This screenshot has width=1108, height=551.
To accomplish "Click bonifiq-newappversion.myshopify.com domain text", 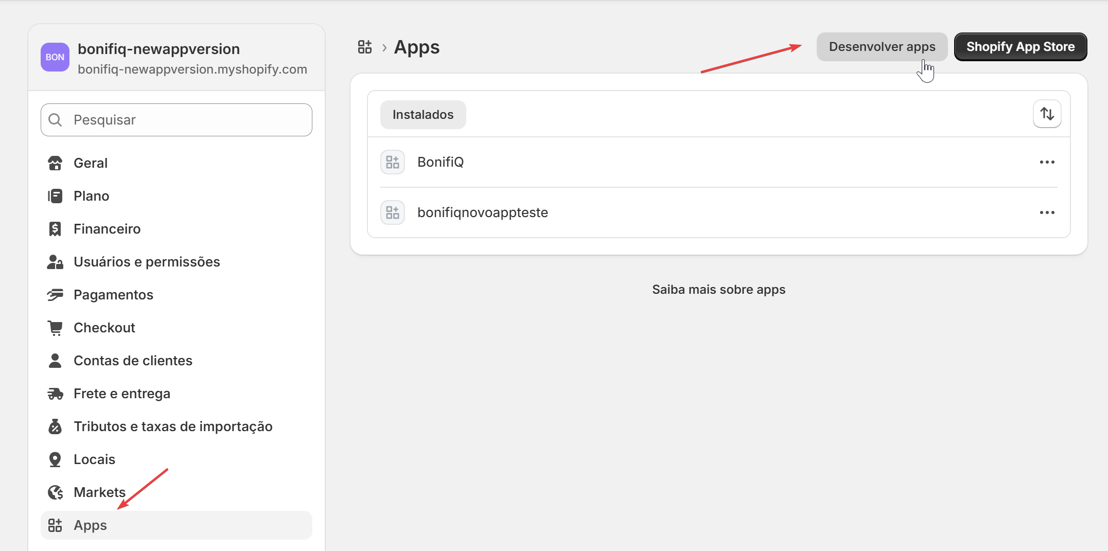I will click(192, 69).
